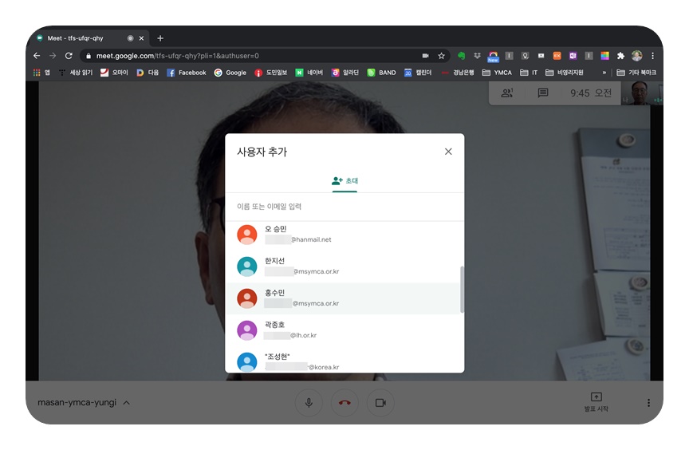
Task: Choose contact 한지선
Action: pyautogui.click(x=344, y=266)
